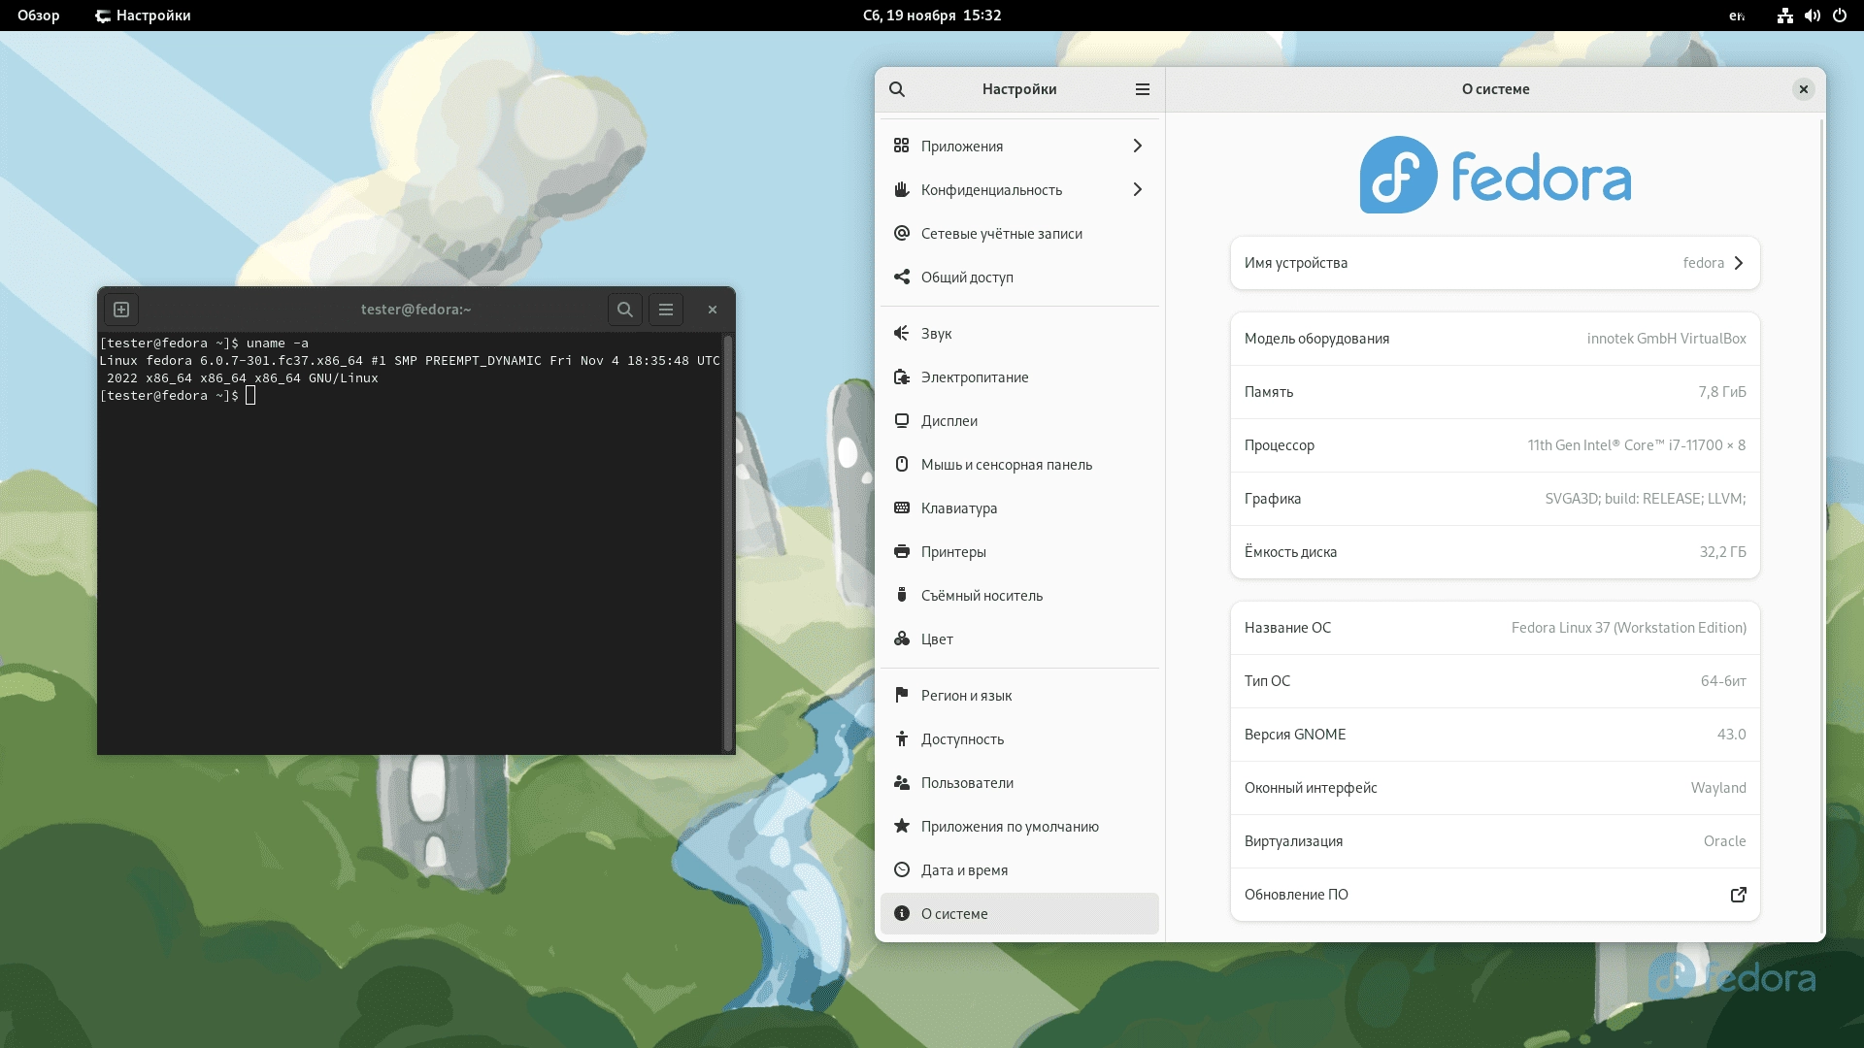1864x1048 pixels.
Task: Select Электропитание in the settings list
Action: point(1019,377)
